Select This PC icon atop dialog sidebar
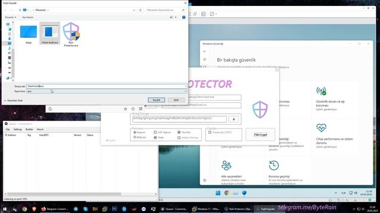 click(x=8, y=24)
